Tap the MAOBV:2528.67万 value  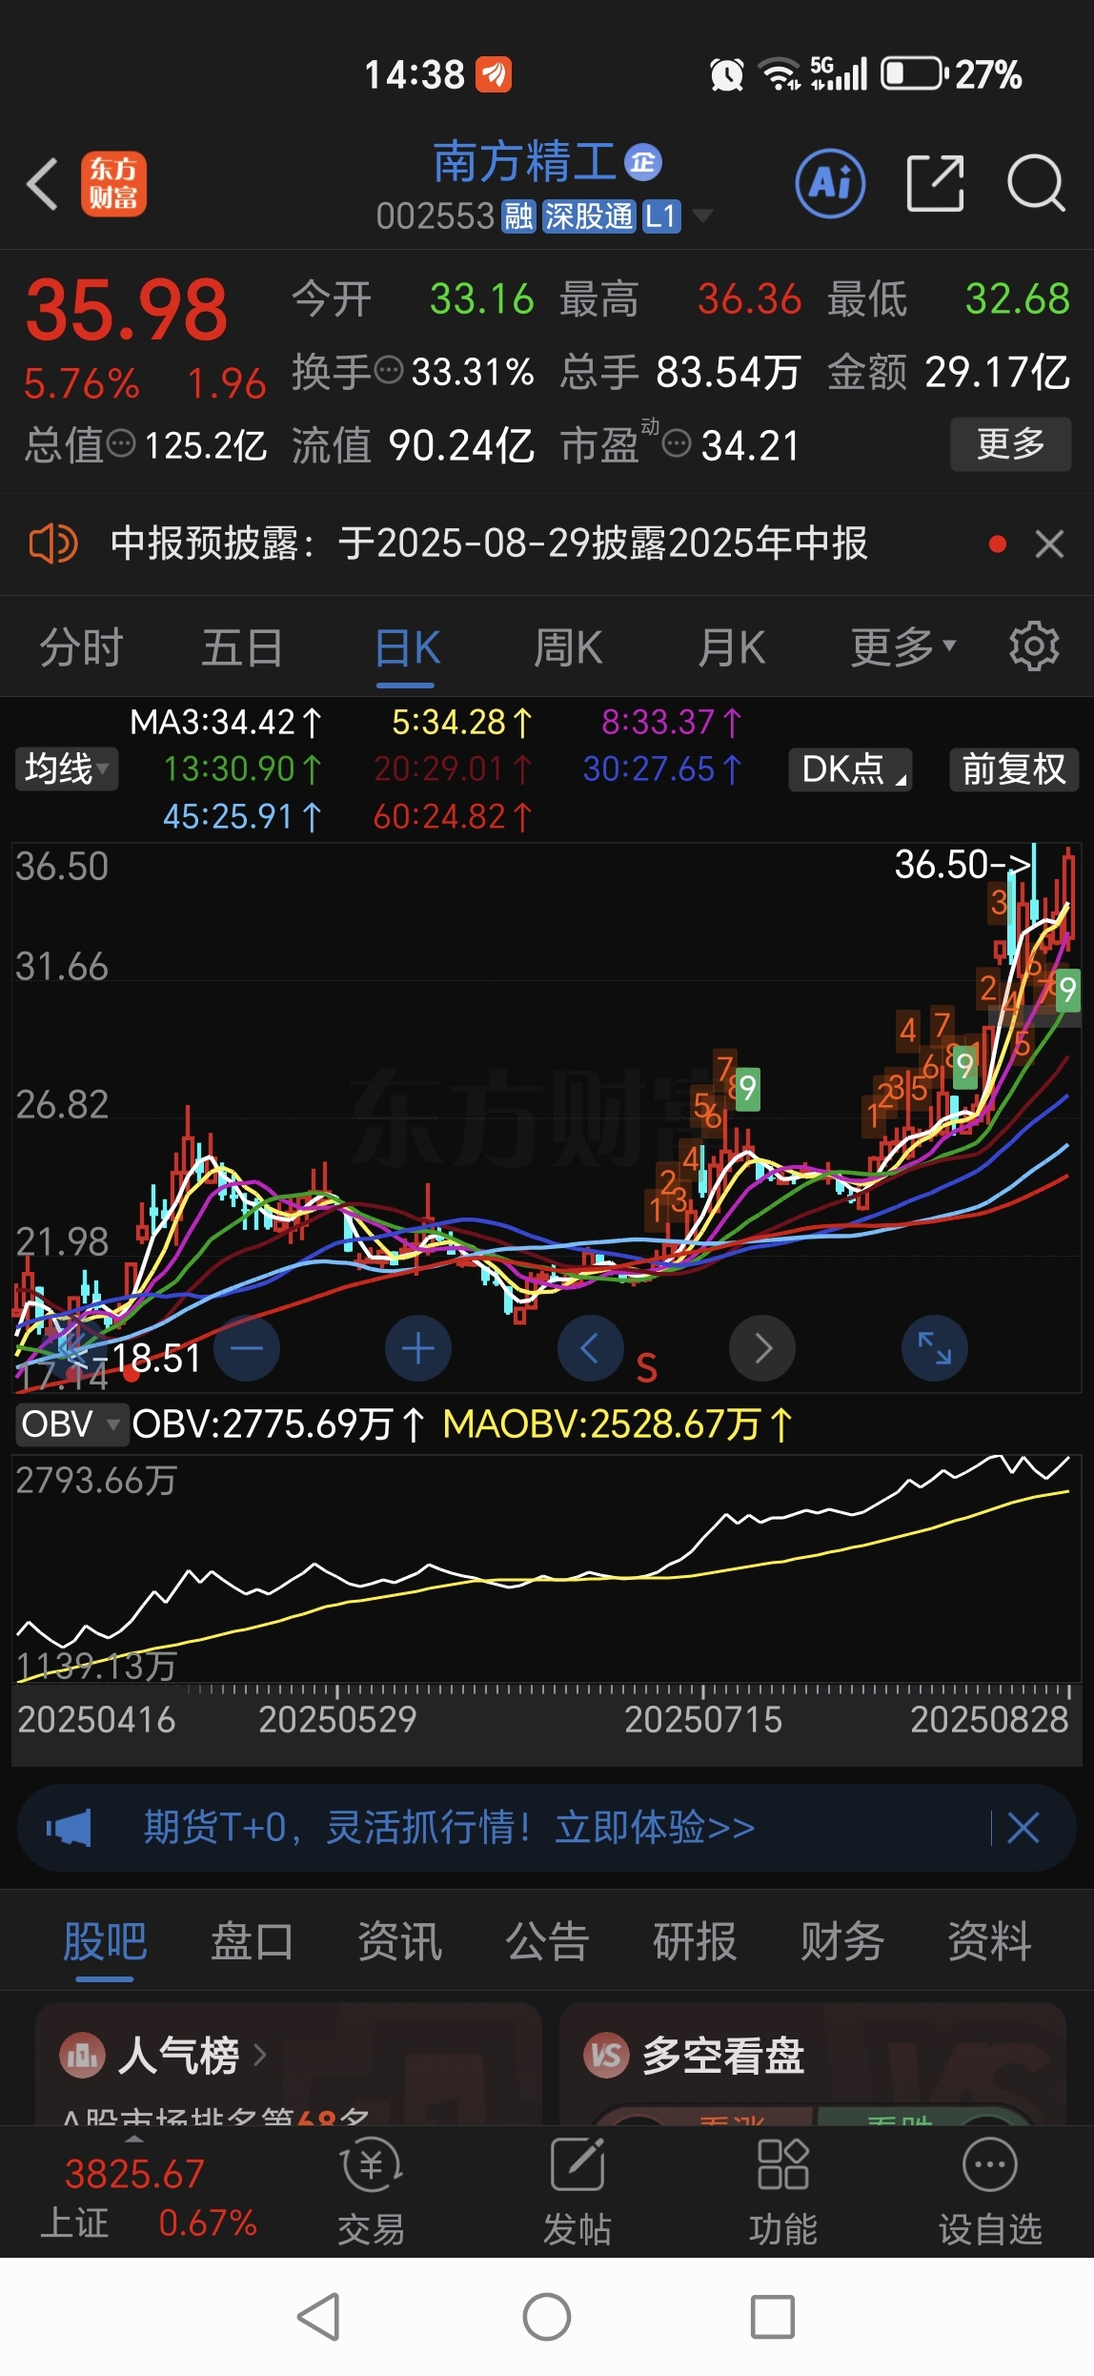tap(618, 1424)
